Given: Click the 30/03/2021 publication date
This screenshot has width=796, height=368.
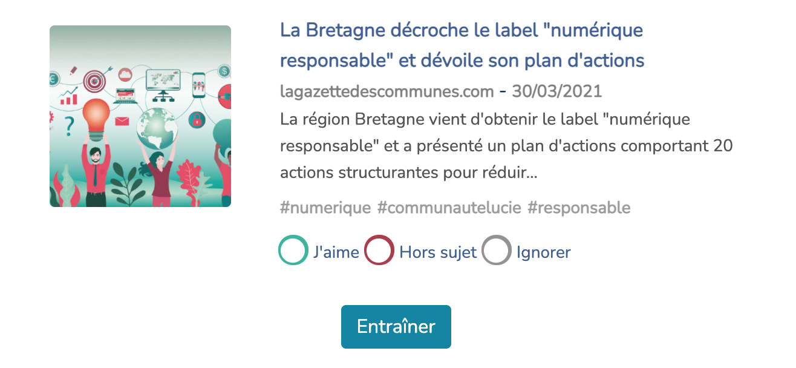Looking at the screenshot, I should (x=557, y=91).
